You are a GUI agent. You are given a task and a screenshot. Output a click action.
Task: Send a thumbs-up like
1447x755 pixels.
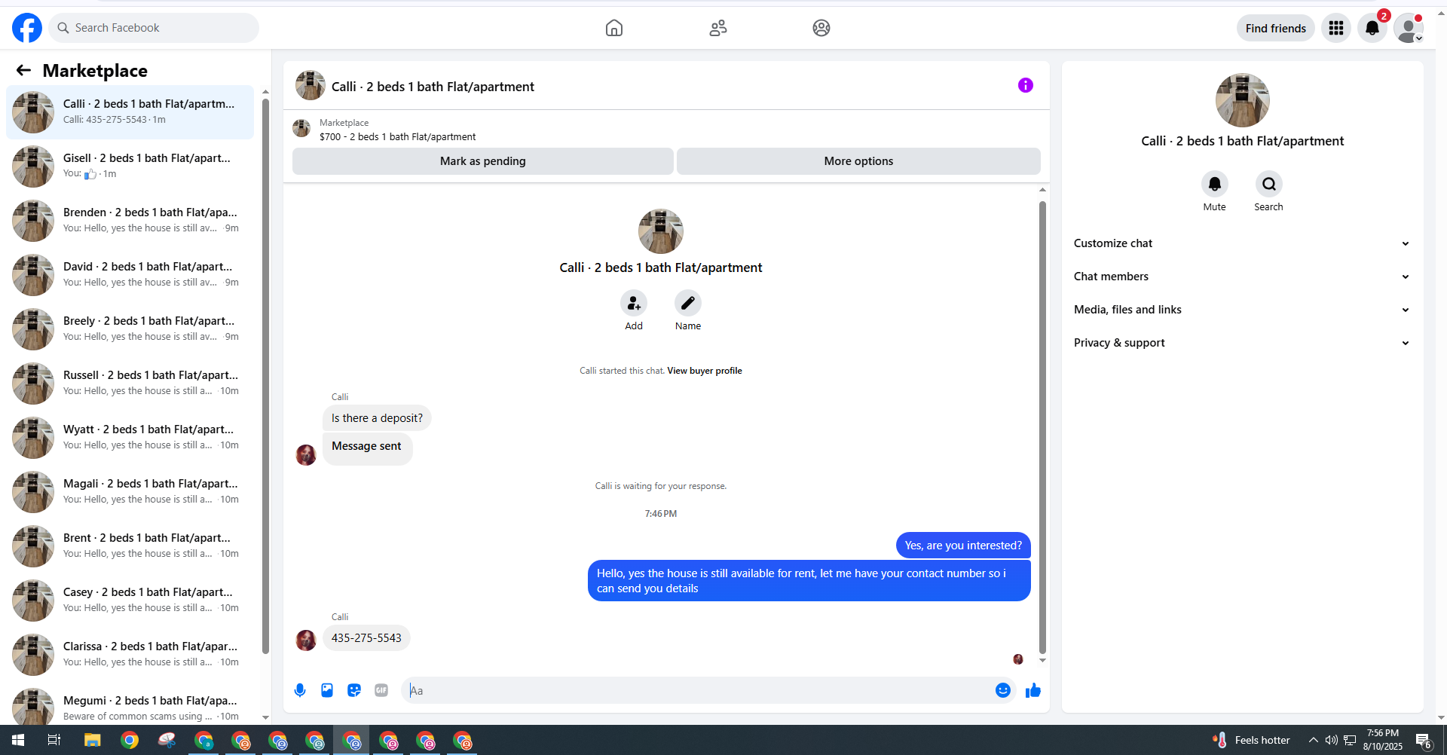coord(1033,690)
